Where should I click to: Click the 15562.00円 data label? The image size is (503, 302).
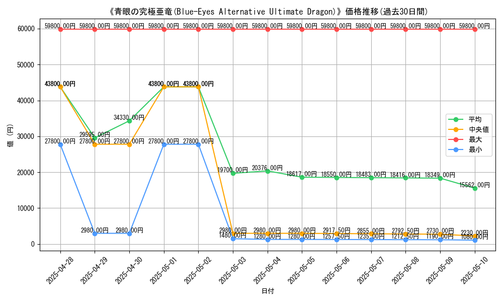point(474,185)
